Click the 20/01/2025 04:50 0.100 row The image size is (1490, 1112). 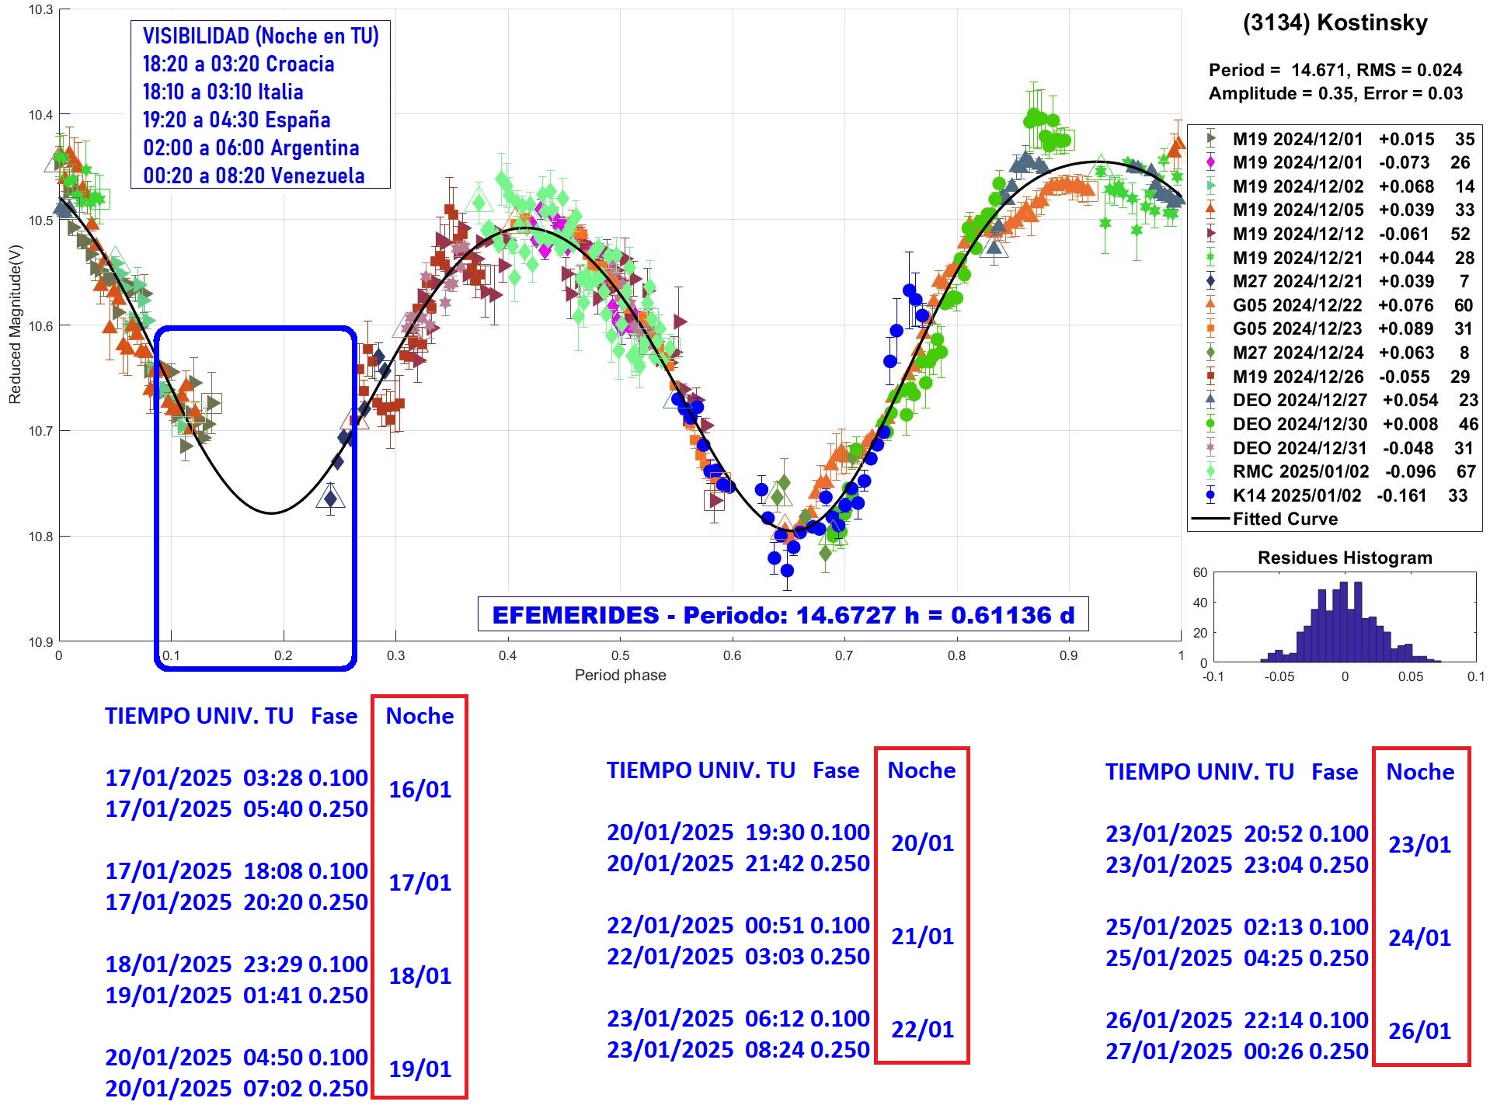click(x=237, y=1057)
